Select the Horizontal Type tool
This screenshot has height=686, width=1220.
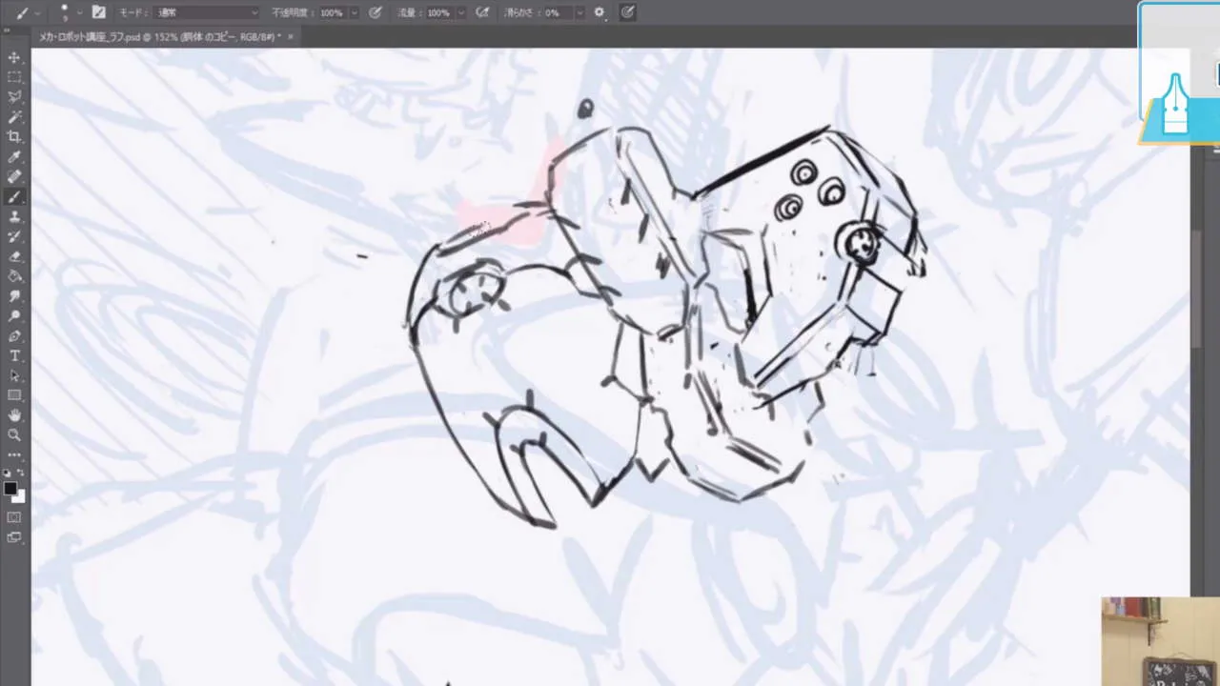[14, 355]
